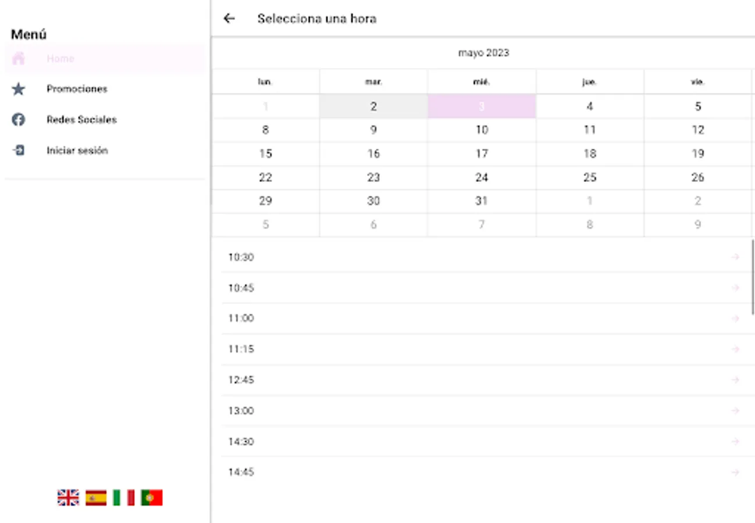Click the Home house icon
This screenshot has height=523, width=755.
coord(19,58)
